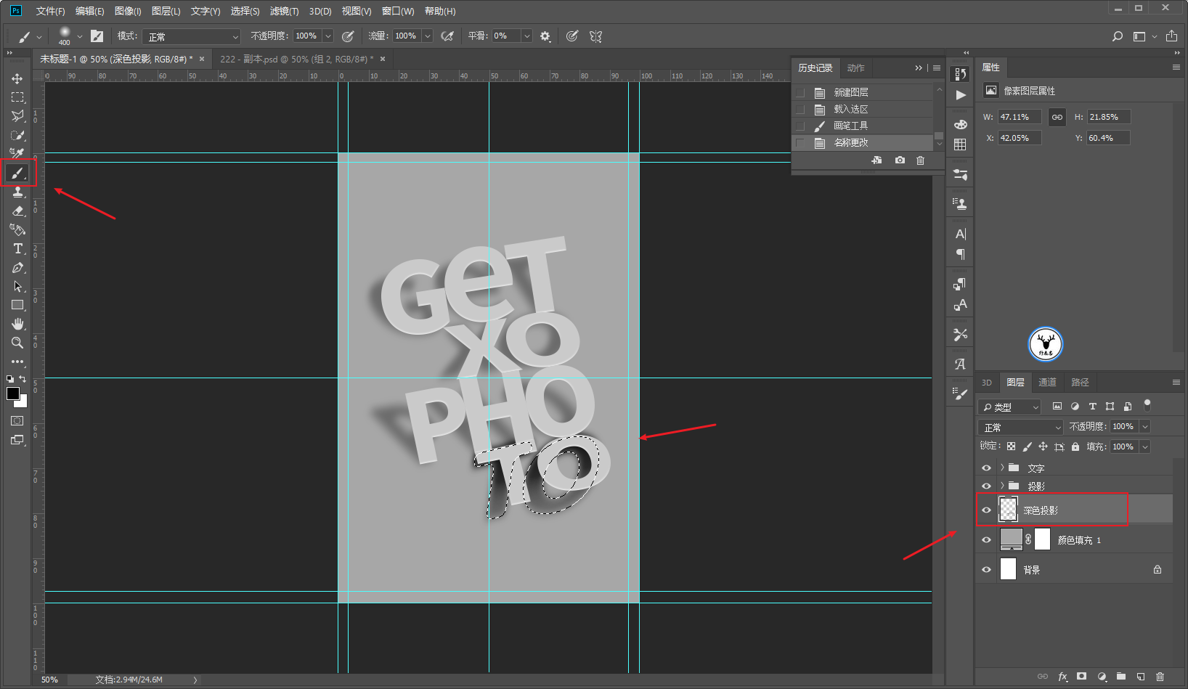The width and height of the screenshot is (1188, 689).
Task: Switch to 222 - 副本.psd document tab
Action: coord(297,59)
